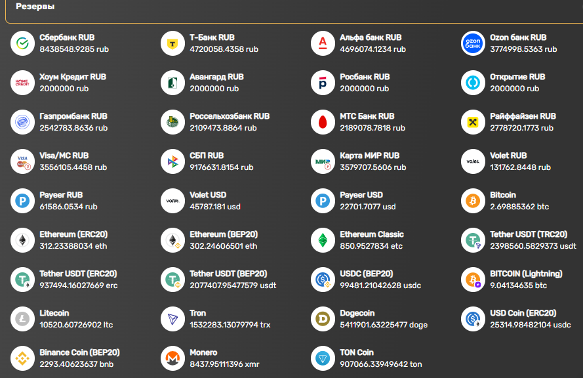Select the value "45787.181 usd"
Image resolution: width=583 pixels, height=378 pixels.
[215, 207]
